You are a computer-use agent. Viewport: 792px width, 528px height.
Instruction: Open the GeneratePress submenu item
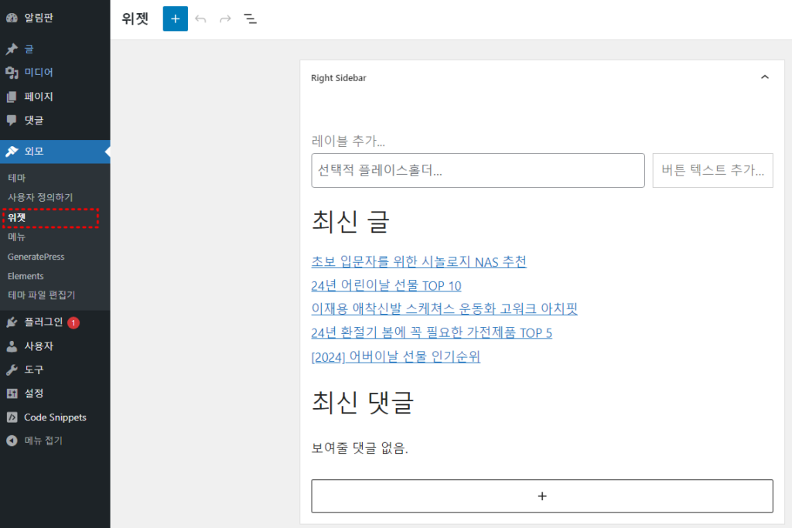(36, 257)
